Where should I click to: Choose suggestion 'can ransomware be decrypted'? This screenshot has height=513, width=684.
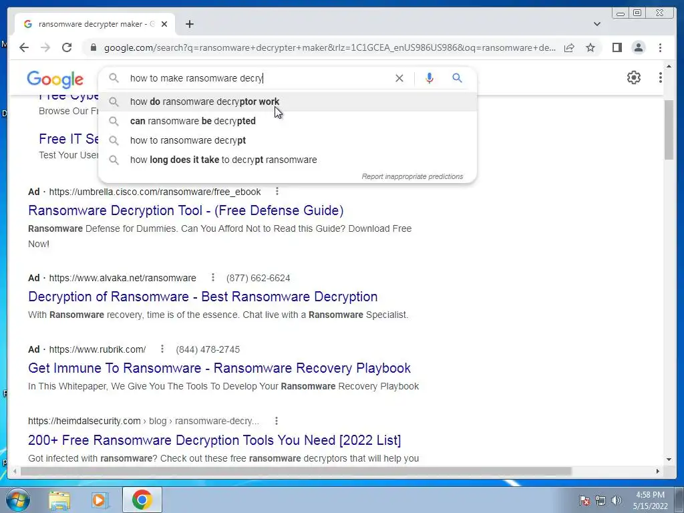pos(287,121)
